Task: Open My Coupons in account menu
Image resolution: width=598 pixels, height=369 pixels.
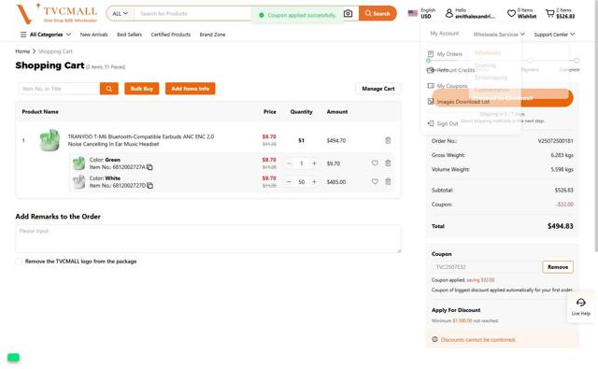Action: point(447,86)
